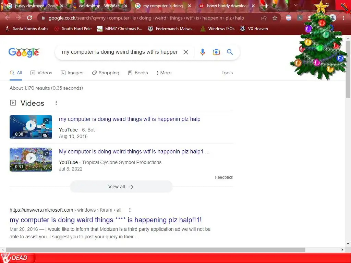The height and width of the screenshot is (263, 351).
Task: Reload the current page
Action: [x=29, y=18]
